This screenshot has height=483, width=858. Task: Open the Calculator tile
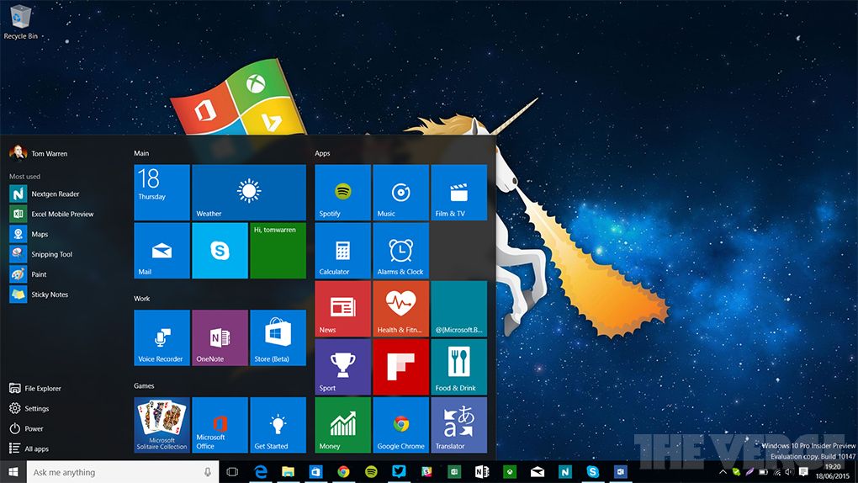pyautogui.click(x=343, y=250)
